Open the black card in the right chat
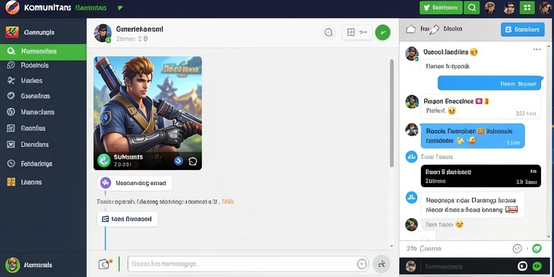Image resolution: width=554 pixels, height=277 pixels. pyautogui.click(x=481, y=176)
